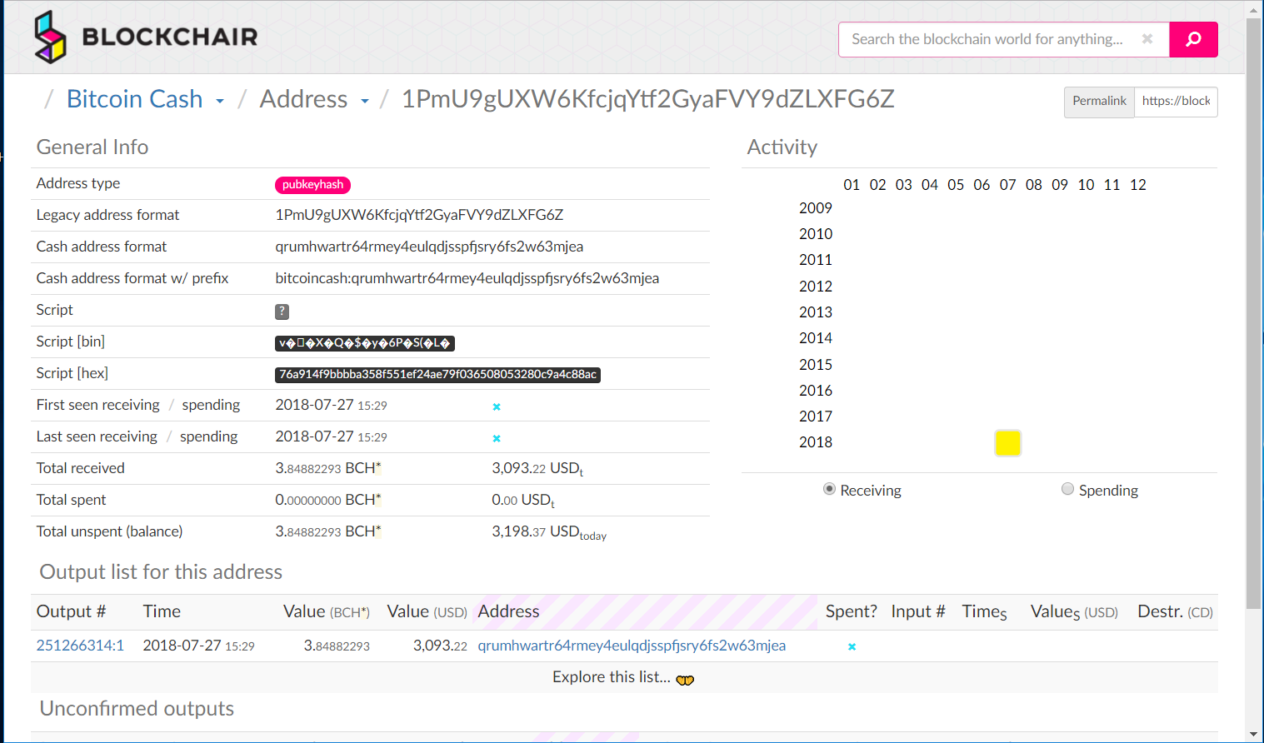Open the Bitcoin Cash dropdown arrow
1264x743 pixels.
(x=220, y=102)
